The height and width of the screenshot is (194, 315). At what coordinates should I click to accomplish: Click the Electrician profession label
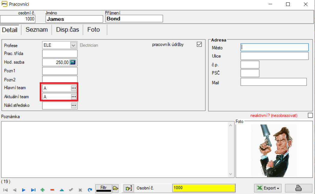pos(89,45)
